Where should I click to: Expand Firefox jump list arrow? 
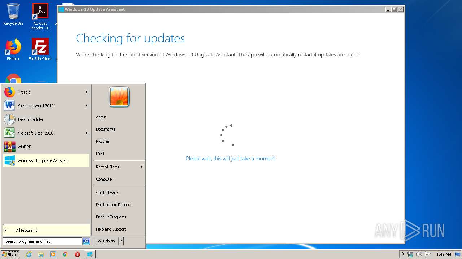86,92
